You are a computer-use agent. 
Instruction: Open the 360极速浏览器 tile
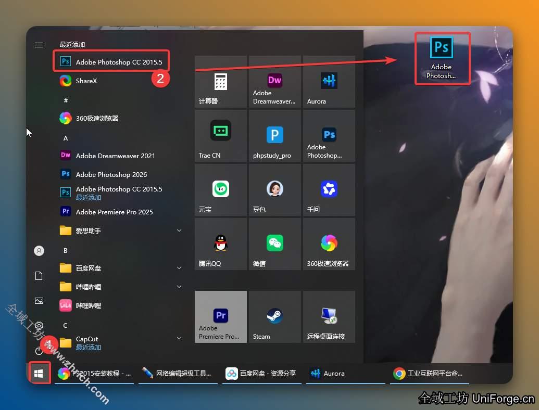329,244
